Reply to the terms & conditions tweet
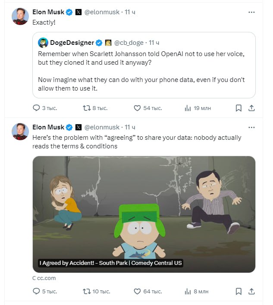Viewport: 273px width, 305px height. [37, 291]
